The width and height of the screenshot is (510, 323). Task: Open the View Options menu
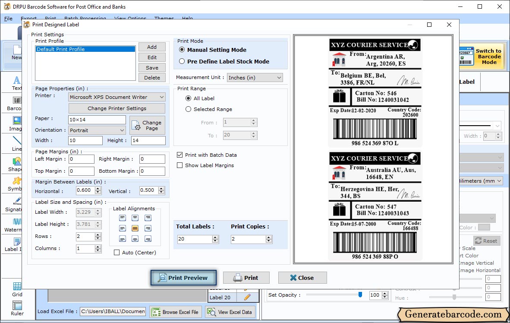click(x=130, y=19)
